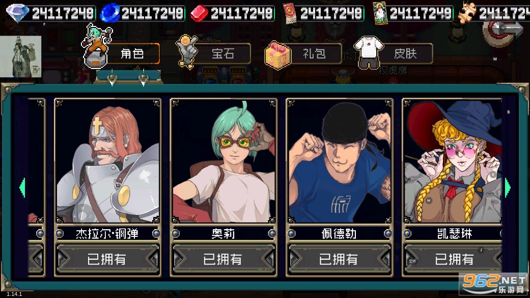Show next characters with right green arrow
Image resolution: width=530 pixels, height=298 pixels.
pos(508,187)
